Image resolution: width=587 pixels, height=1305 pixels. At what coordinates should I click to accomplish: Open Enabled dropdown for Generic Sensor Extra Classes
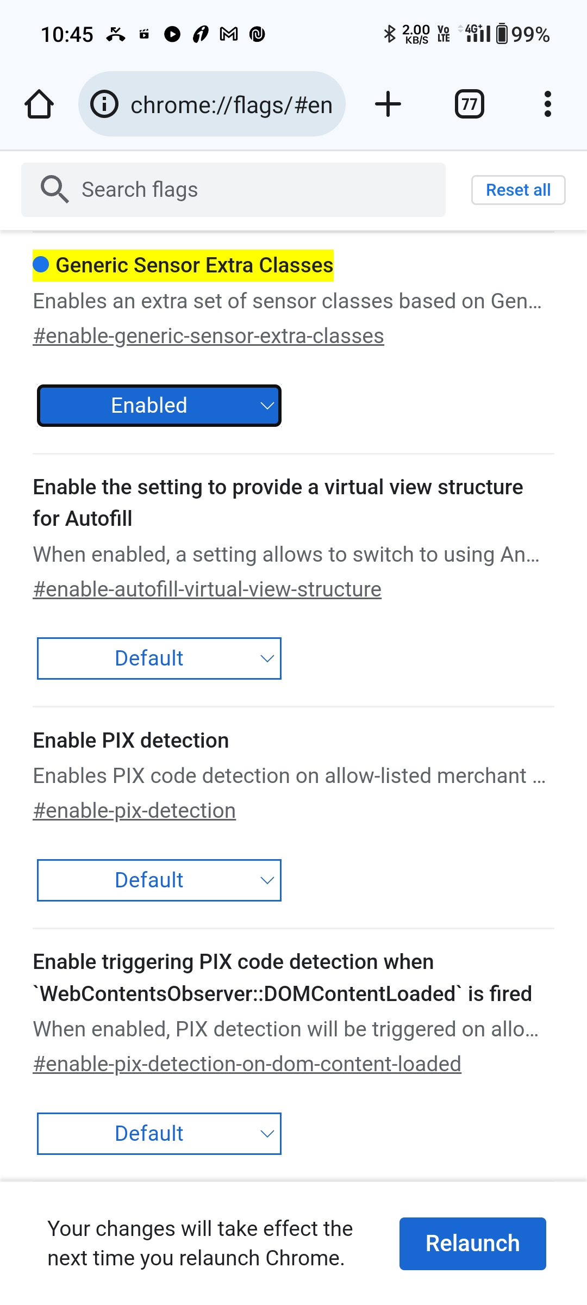[159, 406]
